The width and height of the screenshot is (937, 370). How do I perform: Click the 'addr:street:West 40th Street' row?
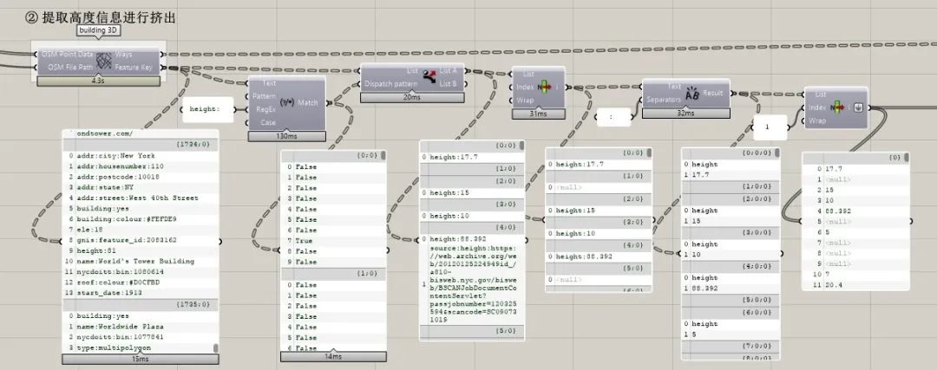141,198
